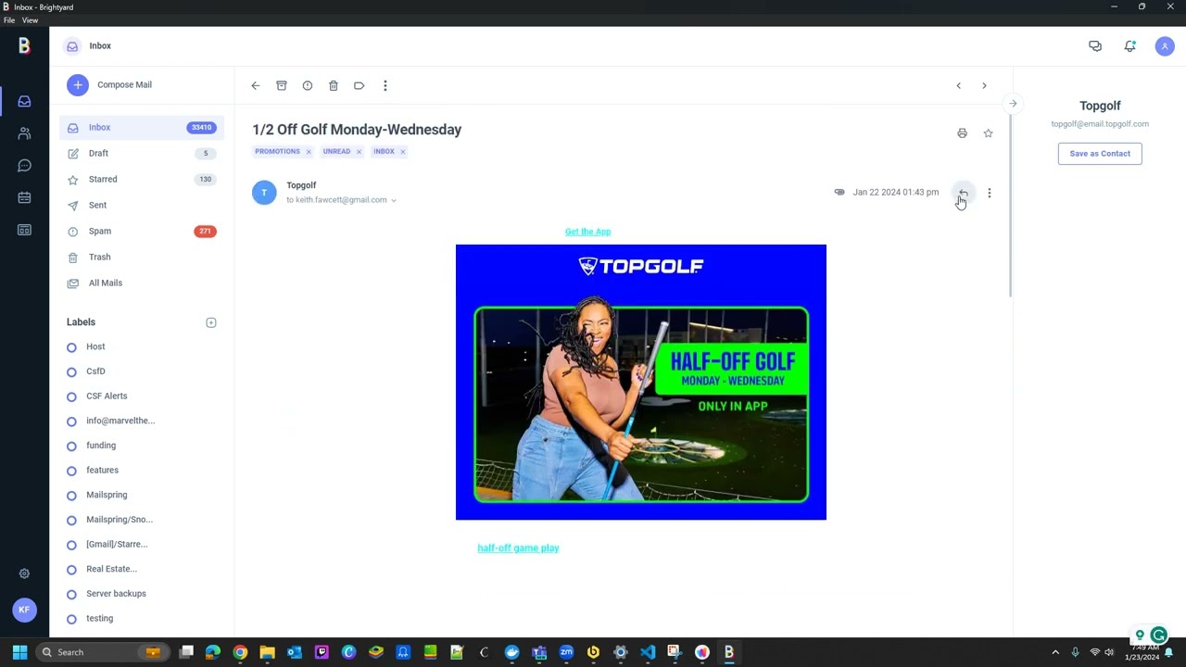
Task: Click the link icon beside the date
Action: click(x=839, y=192)
